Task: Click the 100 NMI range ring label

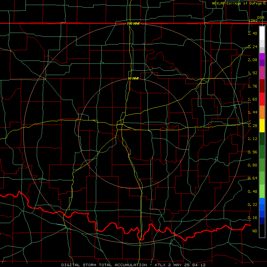Action: 133,23
